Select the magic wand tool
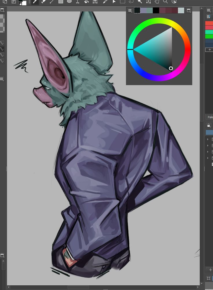This screenshot has height=290, width=213. pos(140,2)
